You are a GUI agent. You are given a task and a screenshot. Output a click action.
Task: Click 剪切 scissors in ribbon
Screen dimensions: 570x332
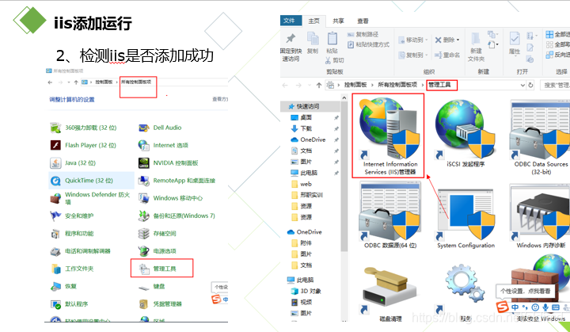click(x=334, y=60)
